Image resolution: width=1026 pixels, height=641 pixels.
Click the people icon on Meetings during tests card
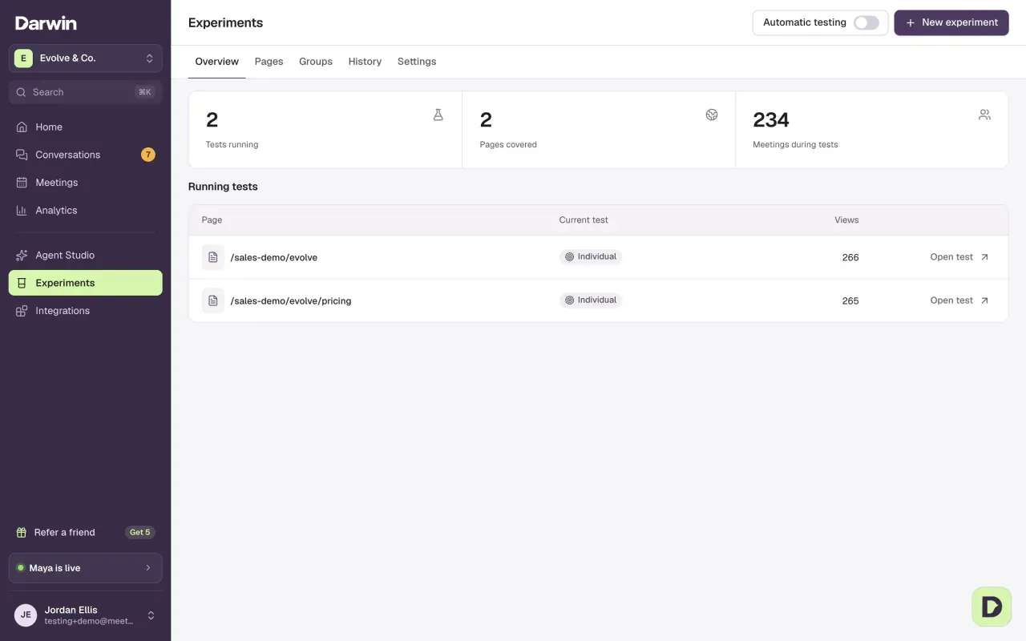tap(984, 115)
